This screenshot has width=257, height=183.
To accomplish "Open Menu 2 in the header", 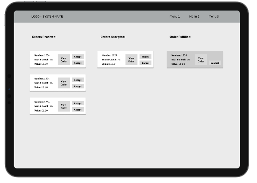I will (194, 17).
